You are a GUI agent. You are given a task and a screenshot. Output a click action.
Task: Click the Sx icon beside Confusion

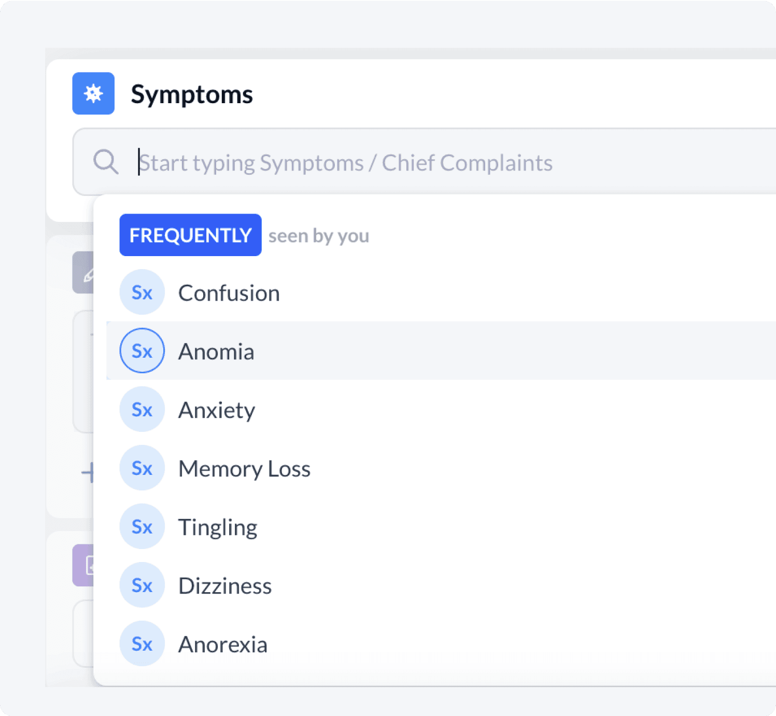[142, 292]
